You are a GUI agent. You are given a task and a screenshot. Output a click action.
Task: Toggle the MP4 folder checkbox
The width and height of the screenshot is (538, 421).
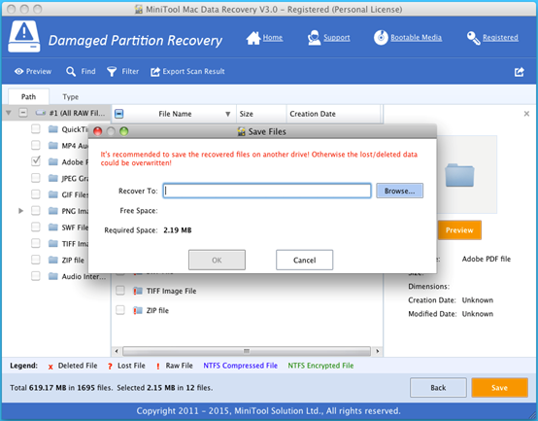click(36, 145)
